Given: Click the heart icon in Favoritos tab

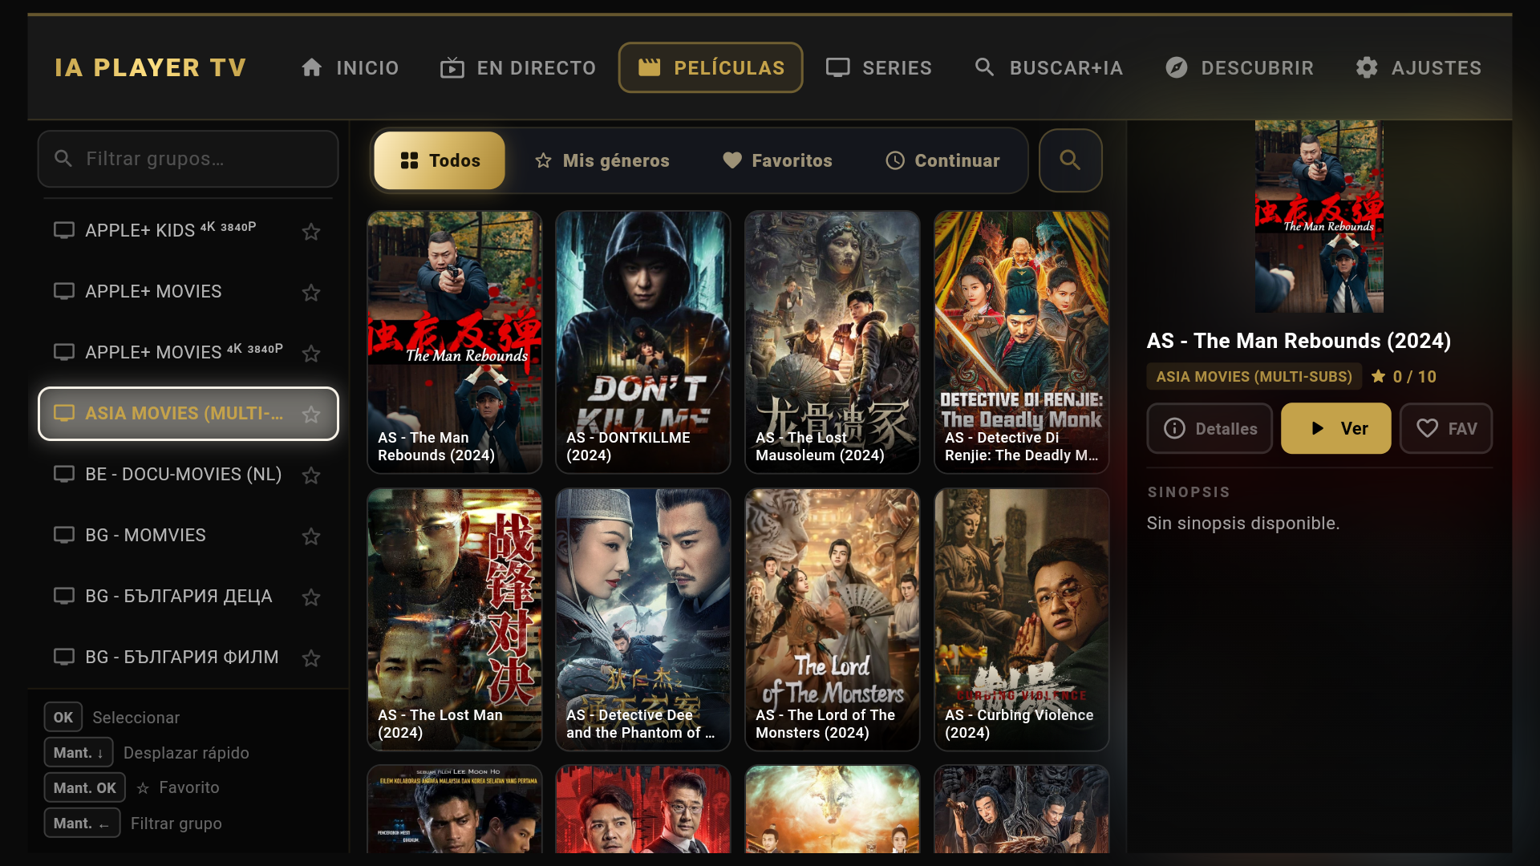Looking at the screenshot, I should (732, 160).
